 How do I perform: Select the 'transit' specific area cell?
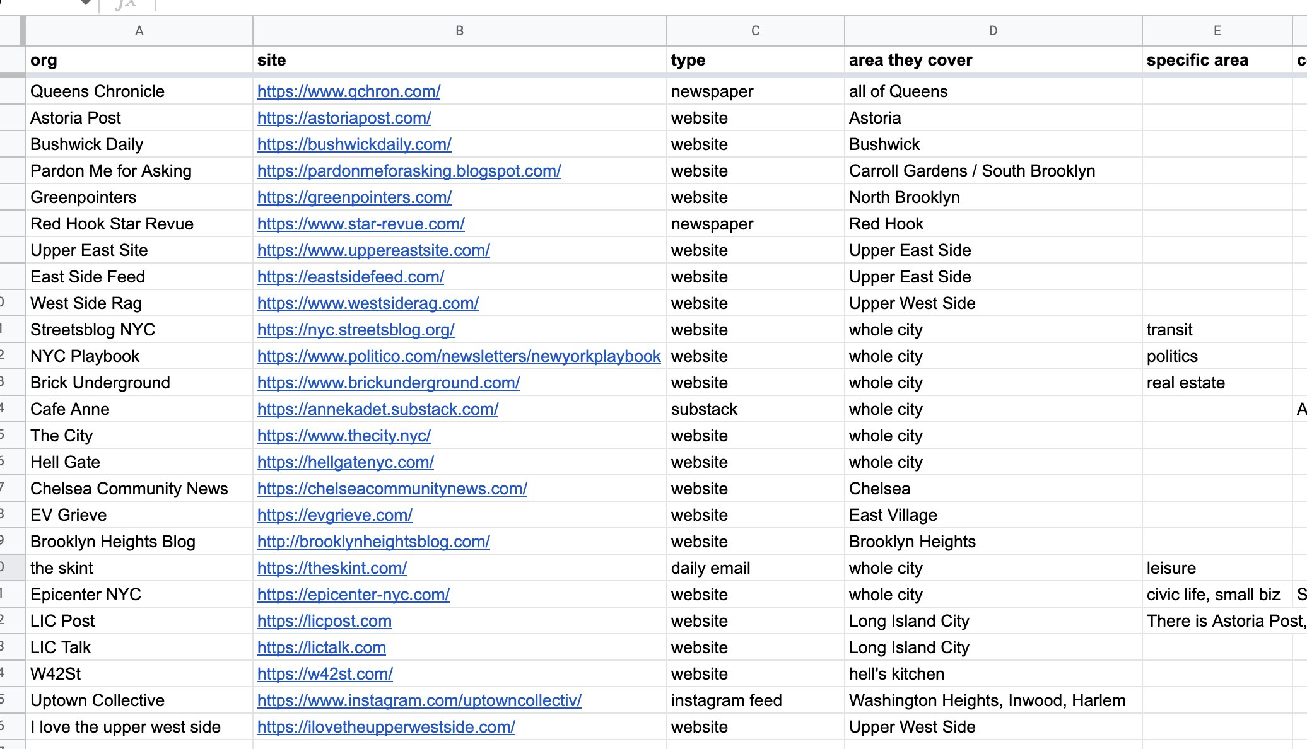tap(1217, 330)
